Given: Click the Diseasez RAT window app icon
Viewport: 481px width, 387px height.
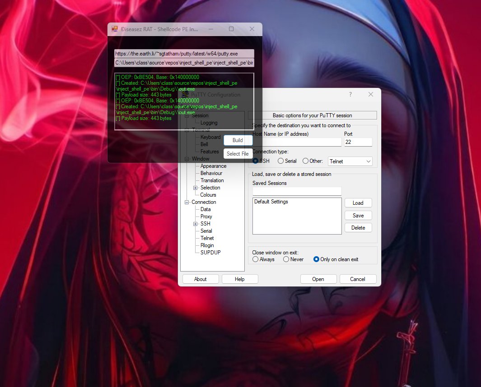Looking at the screenshot, I should click(x=115, y=29).
